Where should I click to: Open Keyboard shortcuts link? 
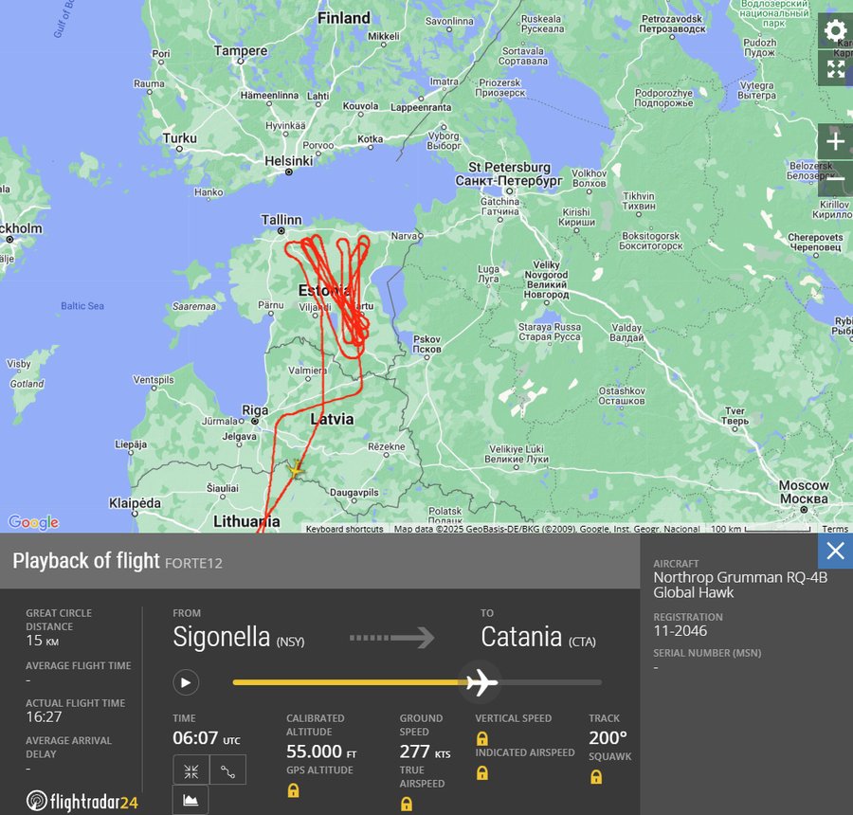[344, 528]
